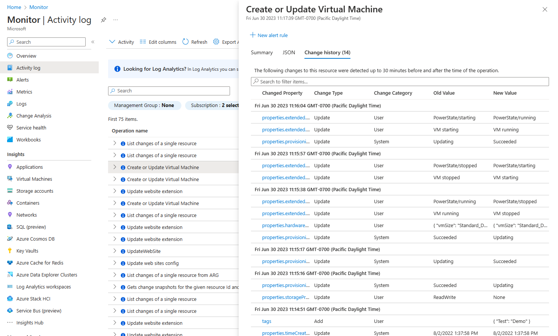
Task: Select Activity log in the sidebar menu
Action: (49, 68)
